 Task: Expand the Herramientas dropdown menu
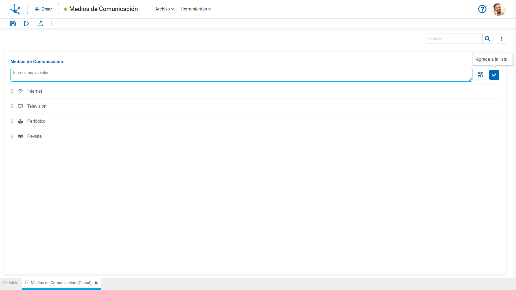click(x=196, y=9)
